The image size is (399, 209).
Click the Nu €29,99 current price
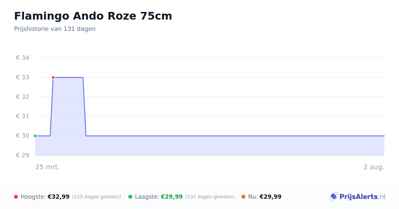coord(270,197)
